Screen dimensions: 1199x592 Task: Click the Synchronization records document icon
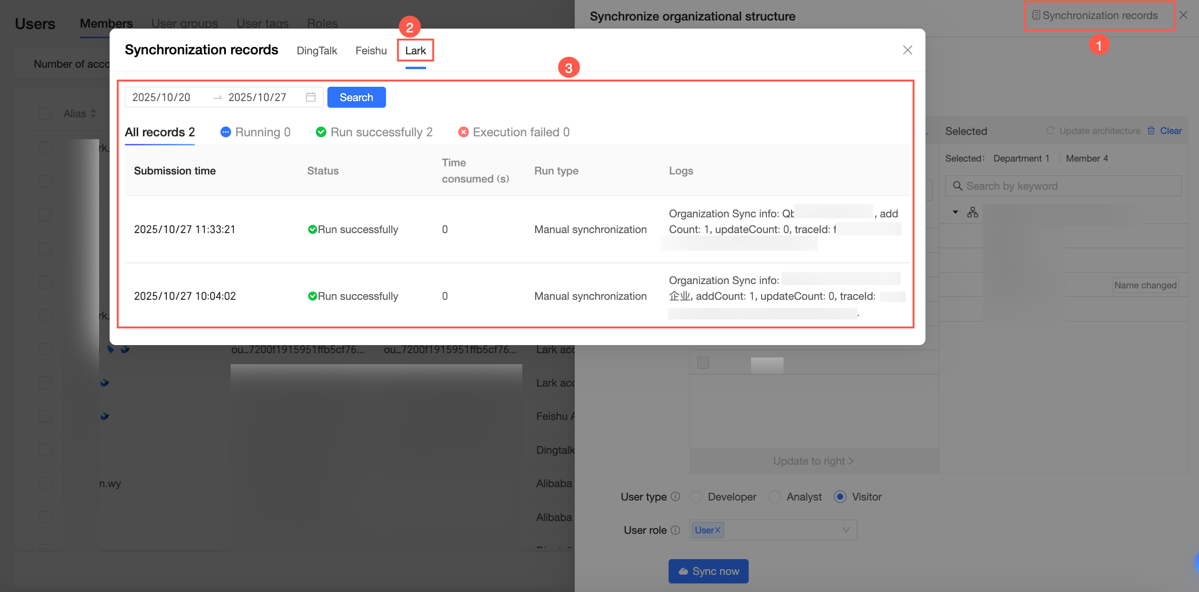[x=1036, y=15]
